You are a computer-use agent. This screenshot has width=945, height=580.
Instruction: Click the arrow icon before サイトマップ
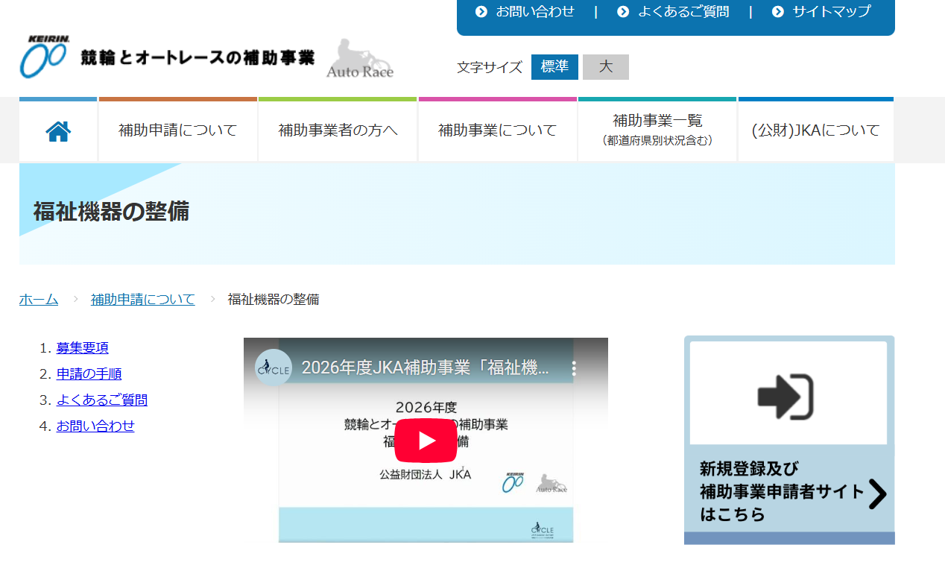click(777, 12)
